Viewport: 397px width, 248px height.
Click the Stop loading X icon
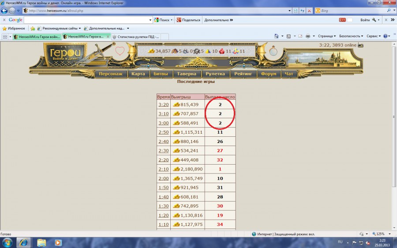point(309,11)
